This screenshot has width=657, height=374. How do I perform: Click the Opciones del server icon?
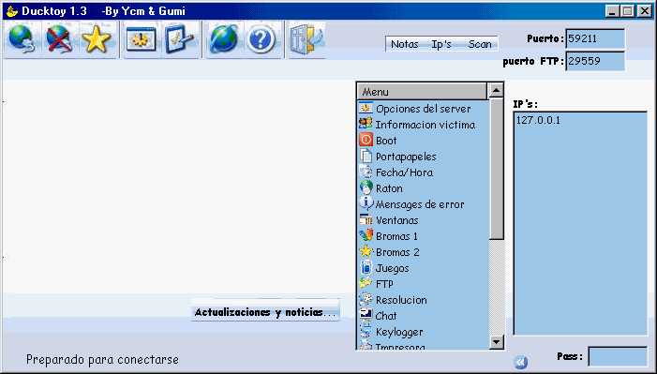366,108
